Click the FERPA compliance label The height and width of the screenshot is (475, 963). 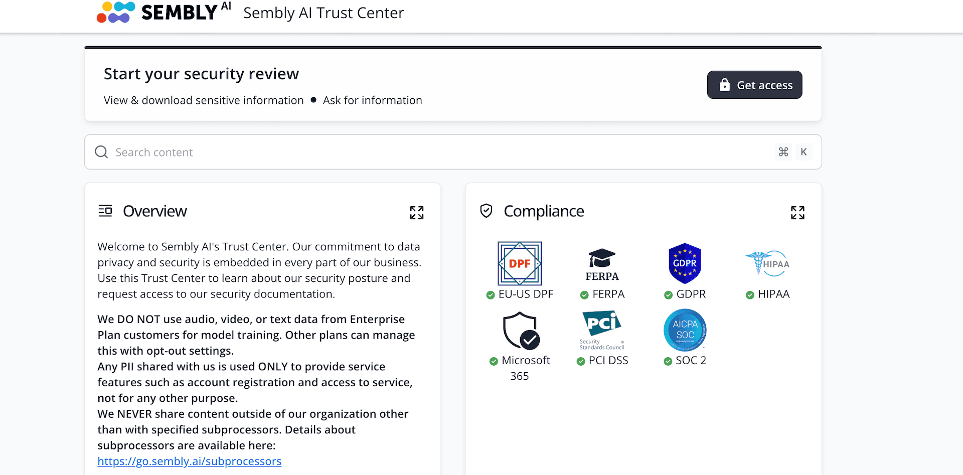point(608,294)
